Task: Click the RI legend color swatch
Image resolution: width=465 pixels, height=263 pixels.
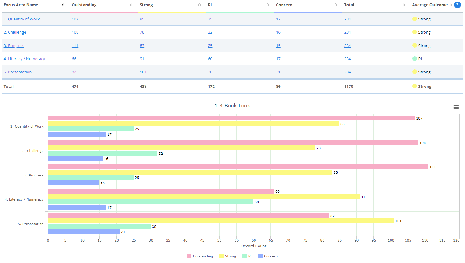Action: 244,256
